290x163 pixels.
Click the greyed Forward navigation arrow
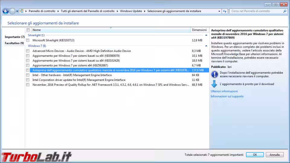(12, 11)
